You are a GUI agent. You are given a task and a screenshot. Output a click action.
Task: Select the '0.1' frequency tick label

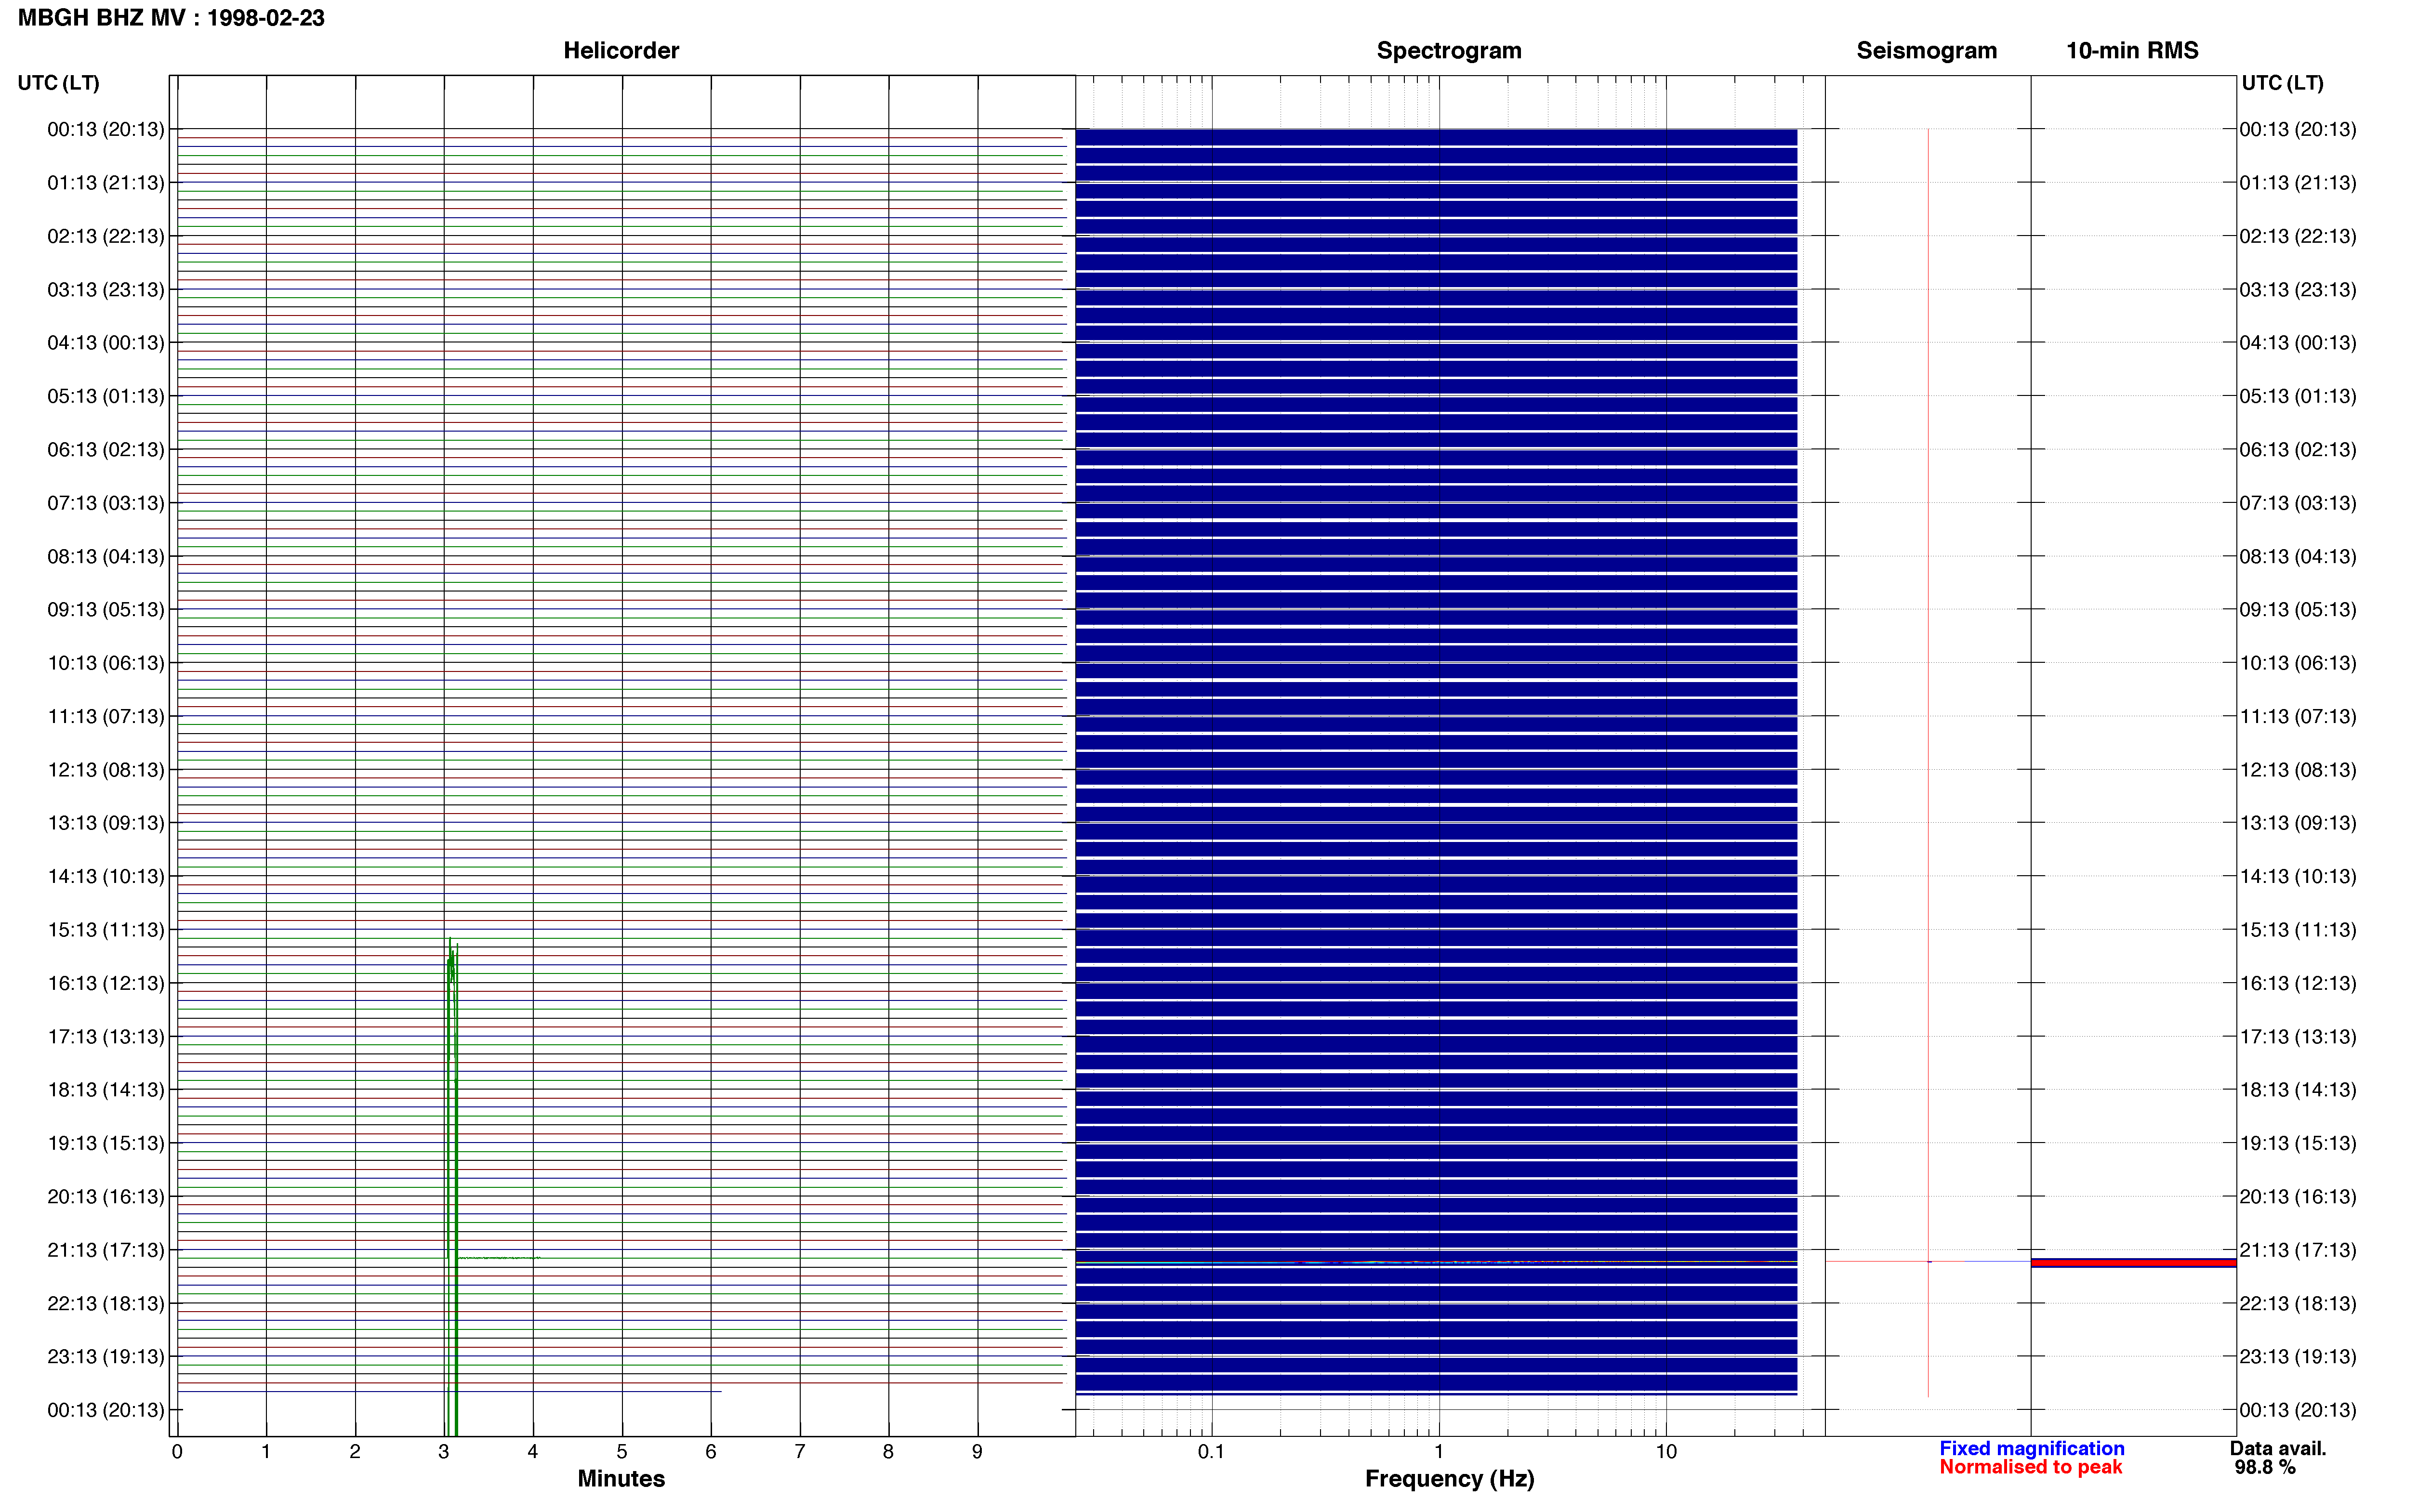point(1211,1452)
